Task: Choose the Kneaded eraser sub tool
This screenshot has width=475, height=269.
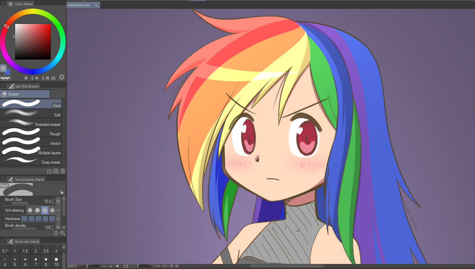Action: (x=31, y=123)
